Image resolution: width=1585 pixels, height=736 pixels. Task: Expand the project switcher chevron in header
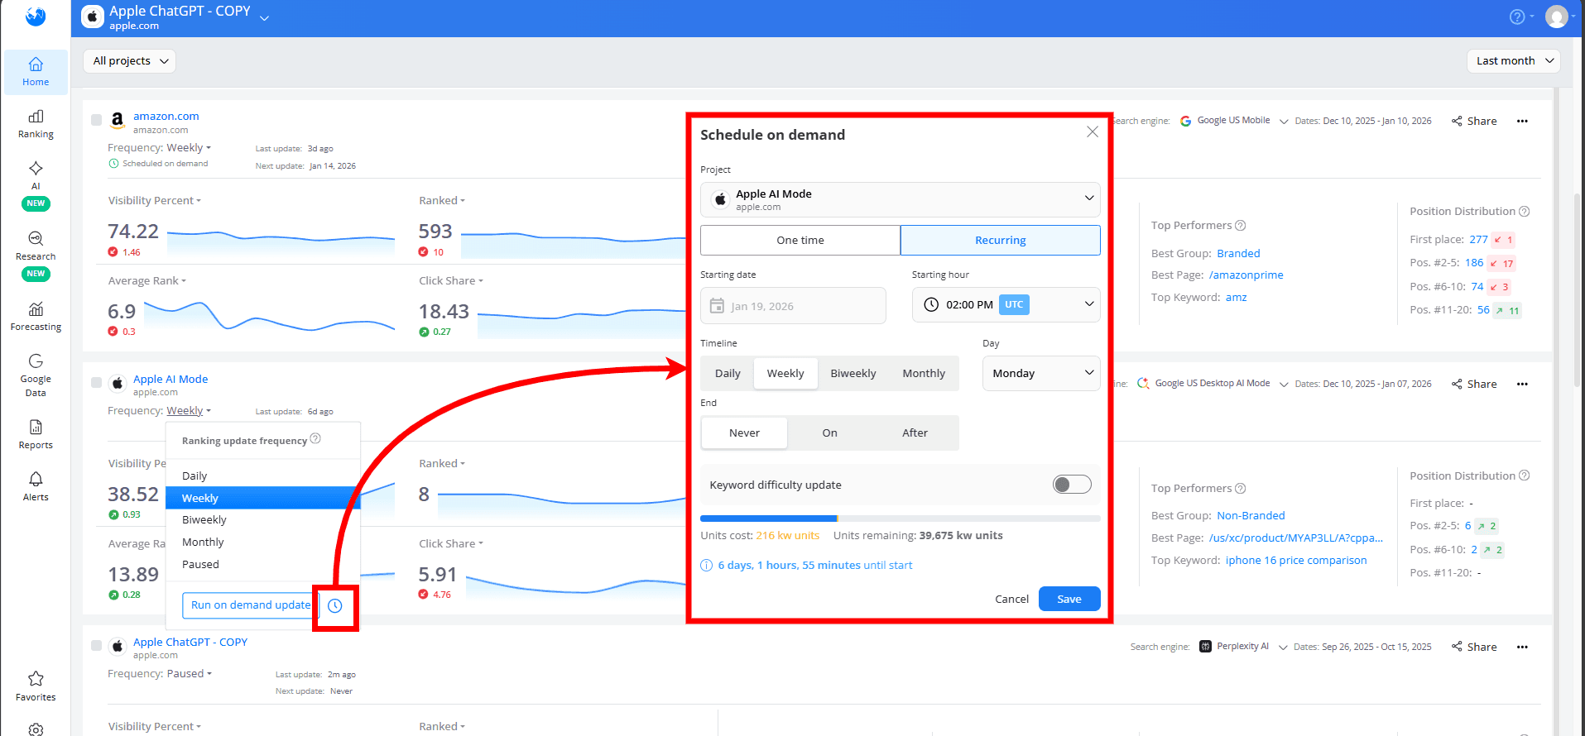click(x=264, y=17)
